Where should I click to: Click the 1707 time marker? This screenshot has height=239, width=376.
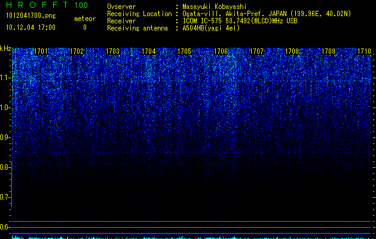[x=256, y=51]
